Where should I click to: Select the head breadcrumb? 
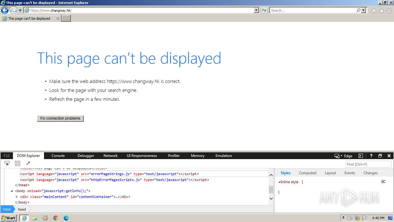[22, 209]
